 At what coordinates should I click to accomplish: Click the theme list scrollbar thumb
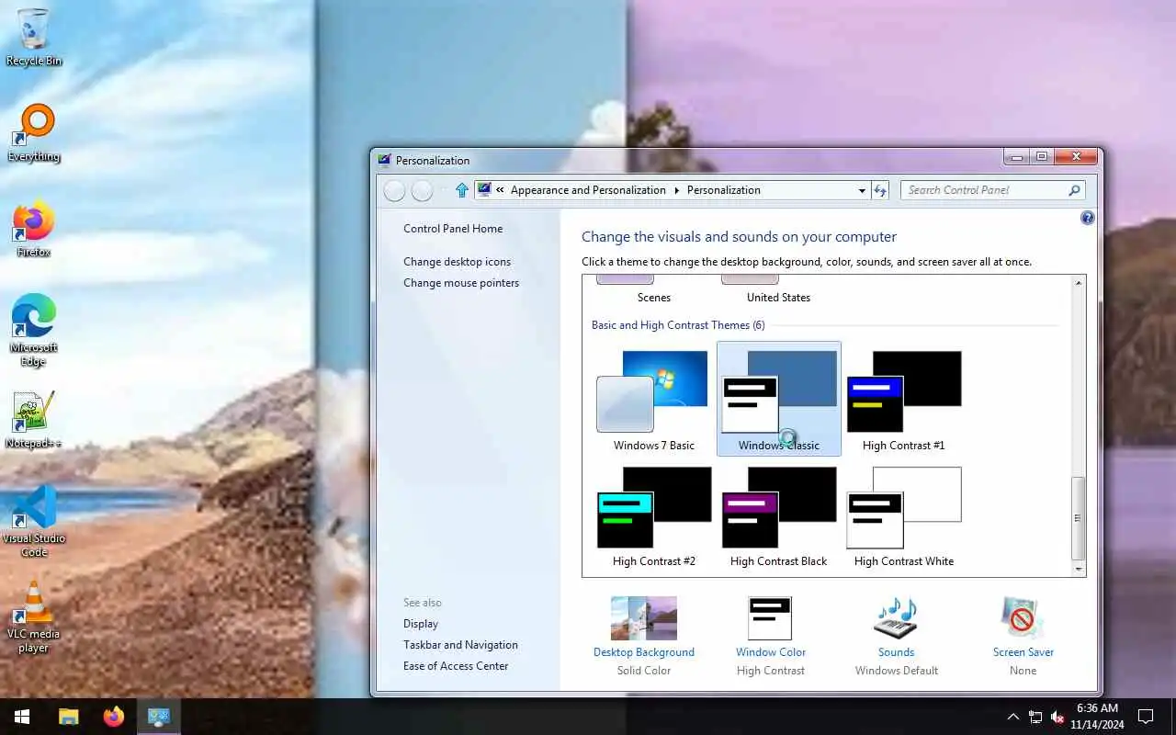(x=1079, y=517)
